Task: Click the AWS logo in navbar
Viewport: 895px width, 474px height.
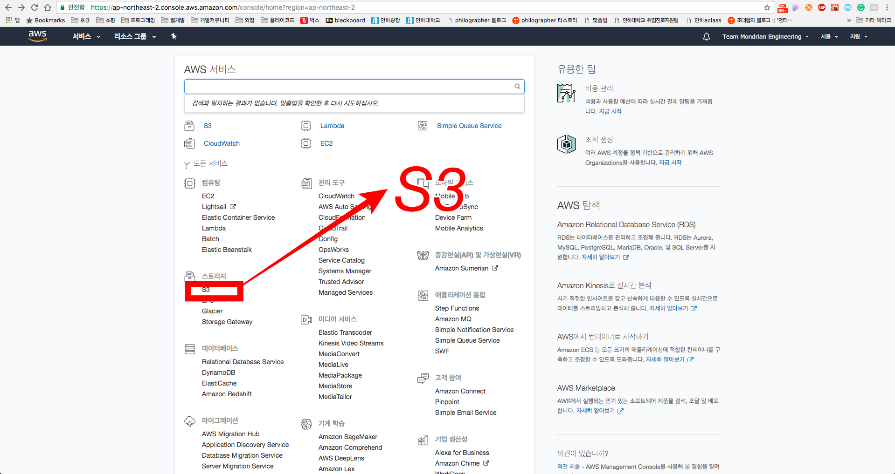Action: click(37, 36)
